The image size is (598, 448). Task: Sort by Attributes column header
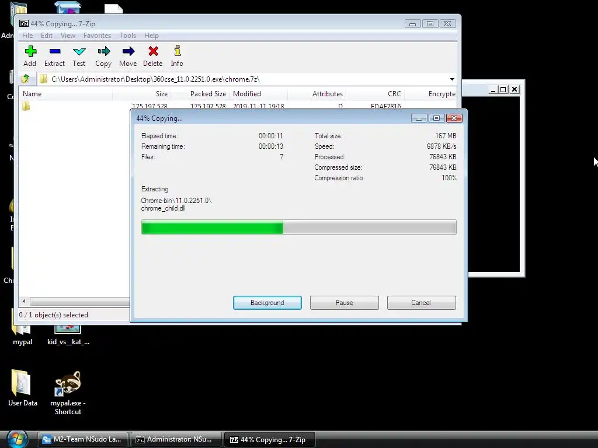click(317, 94)
